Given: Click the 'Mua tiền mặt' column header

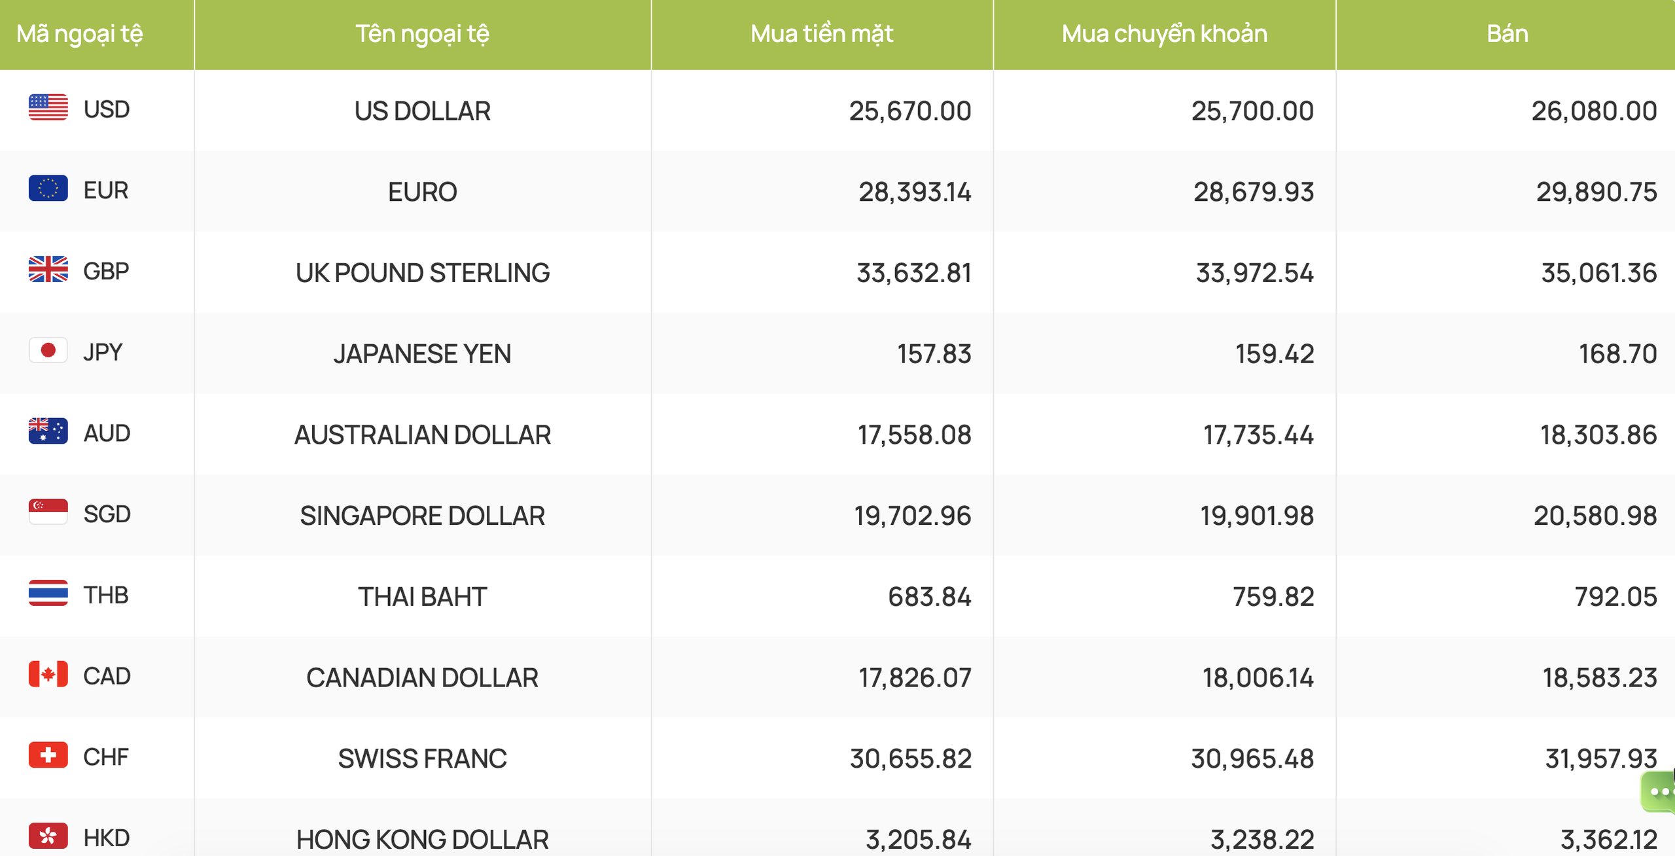Looking at the screenshot, I should 822,34.
